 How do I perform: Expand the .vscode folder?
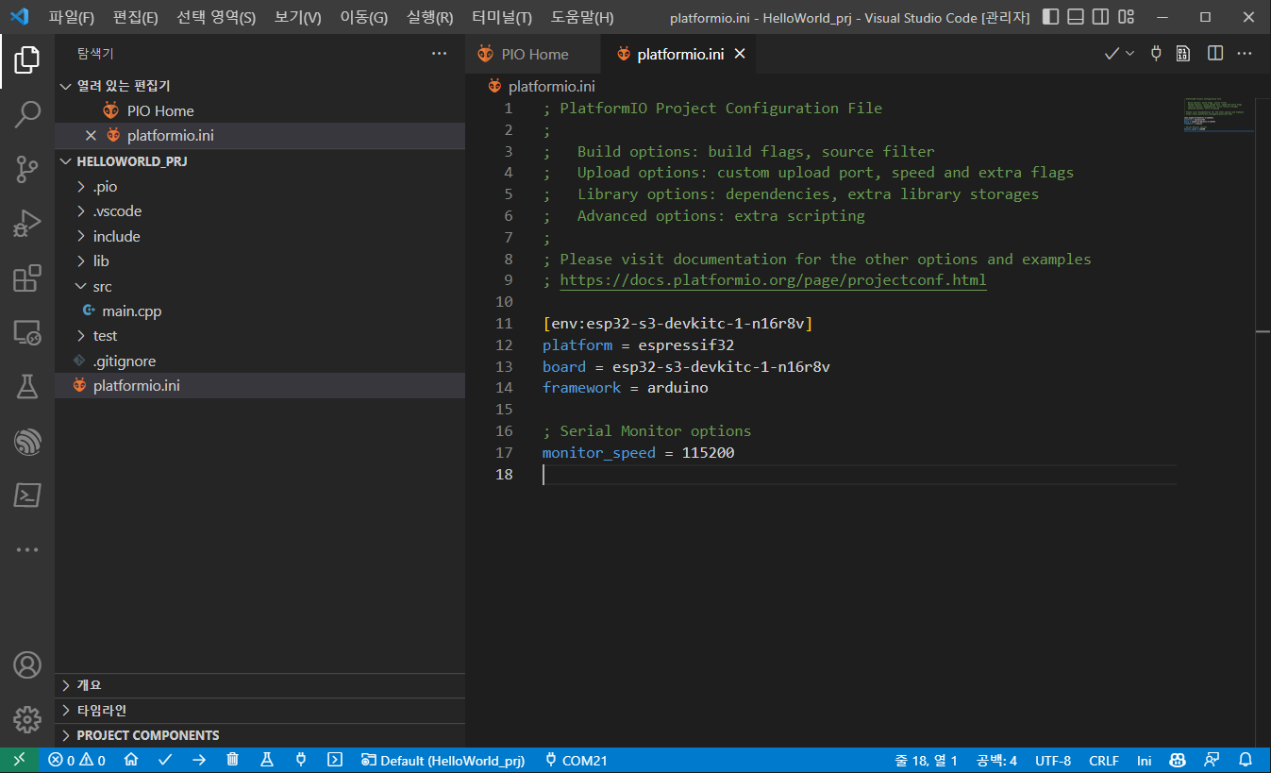[x=82, y=211]
